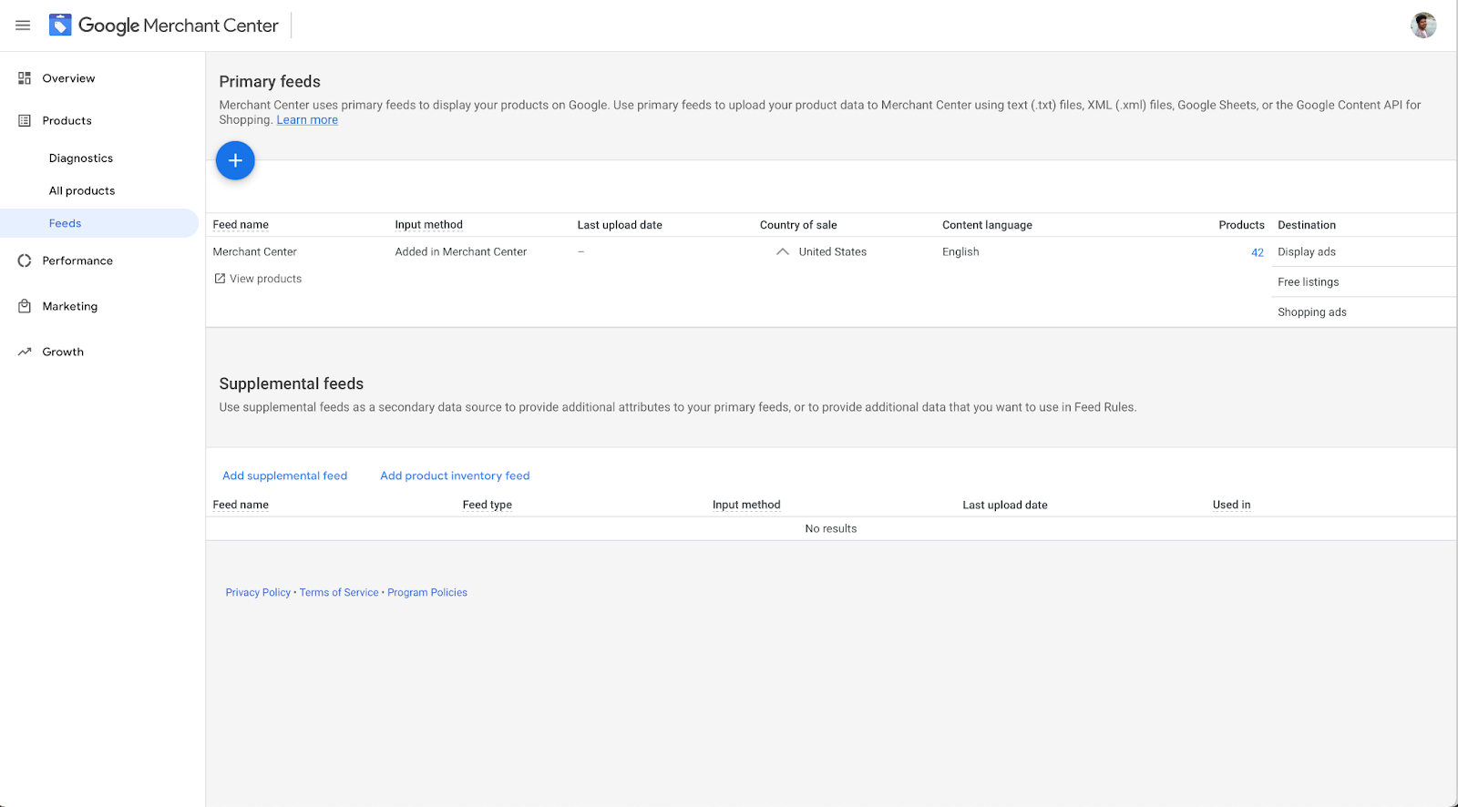Click the Learn more link

point(307,120)
